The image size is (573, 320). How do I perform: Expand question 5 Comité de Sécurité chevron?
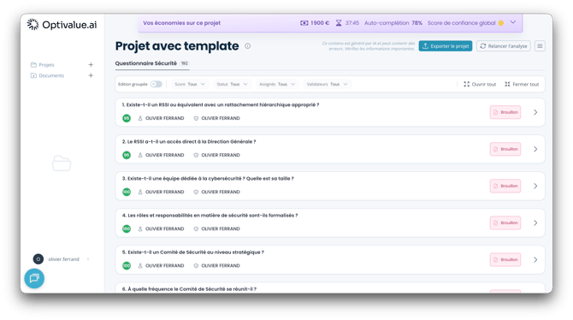click(x=535, y=259)
